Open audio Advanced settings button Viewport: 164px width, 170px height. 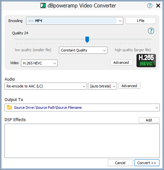[129, 86]
